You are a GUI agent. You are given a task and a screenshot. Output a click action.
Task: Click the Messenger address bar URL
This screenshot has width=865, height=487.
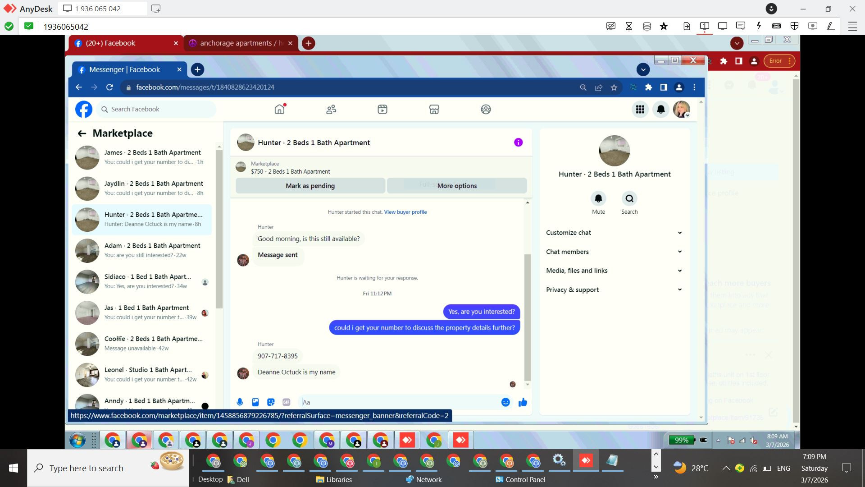coord(205,87)
